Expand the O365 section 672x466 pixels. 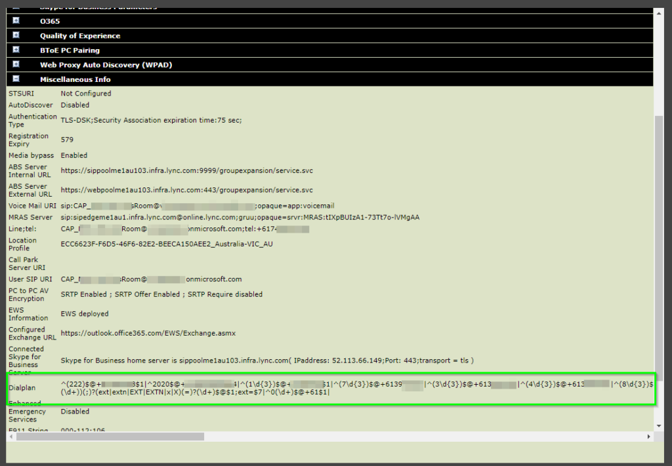[x=16, y=20]
